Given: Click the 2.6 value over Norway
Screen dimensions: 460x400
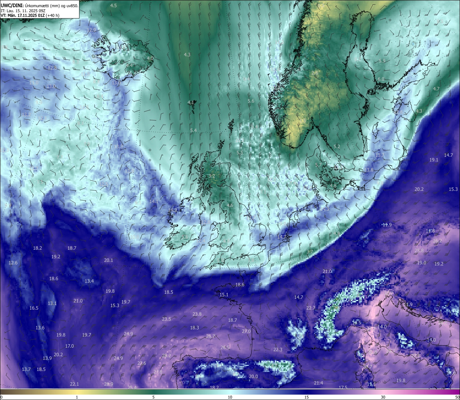Looking at the screenshot, I should coord(315,73).
